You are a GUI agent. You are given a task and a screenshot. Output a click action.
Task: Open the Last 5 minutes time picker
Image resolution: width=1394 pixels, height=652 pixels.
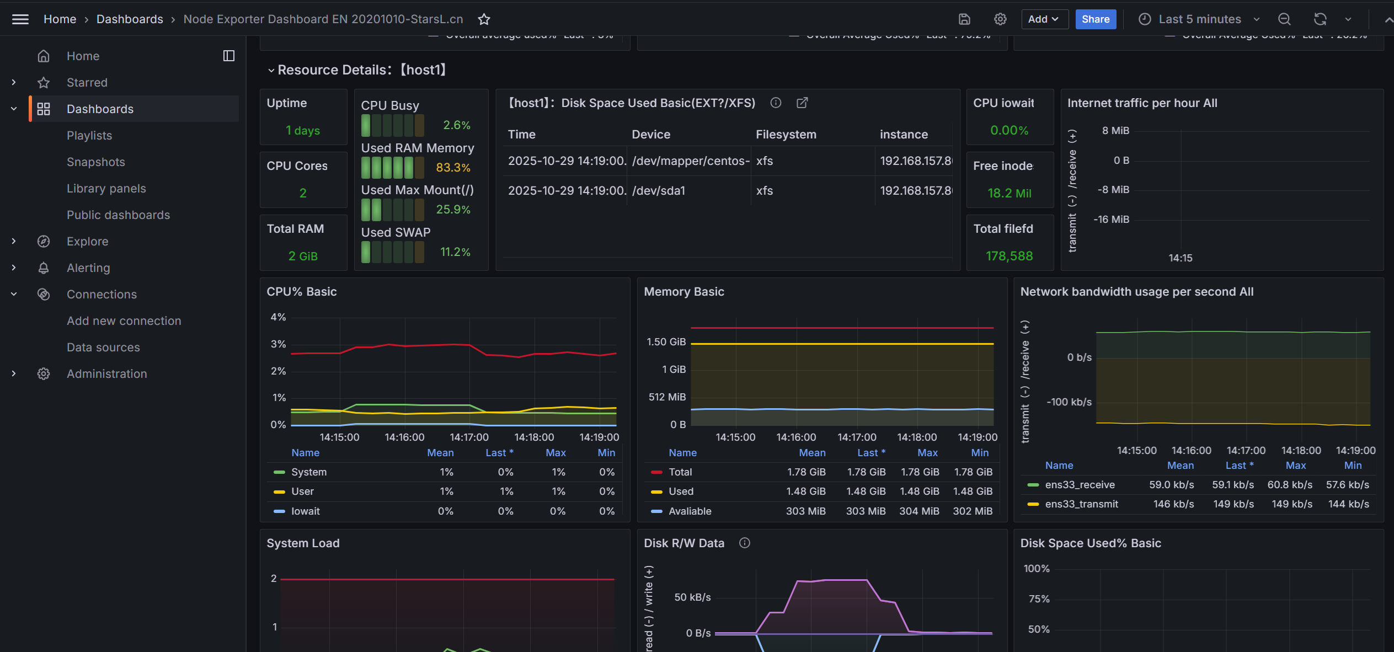point(1199,19)
